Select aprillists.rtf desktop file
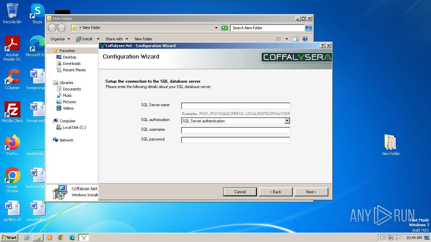The height and width of the screenshot is (242, 431). 12,211
